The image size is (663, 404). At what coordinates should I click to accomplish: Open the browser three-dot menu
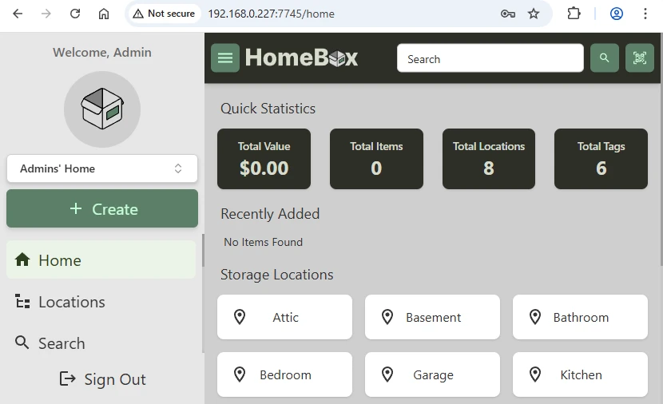pyautogui.click(x=645, y=14)
